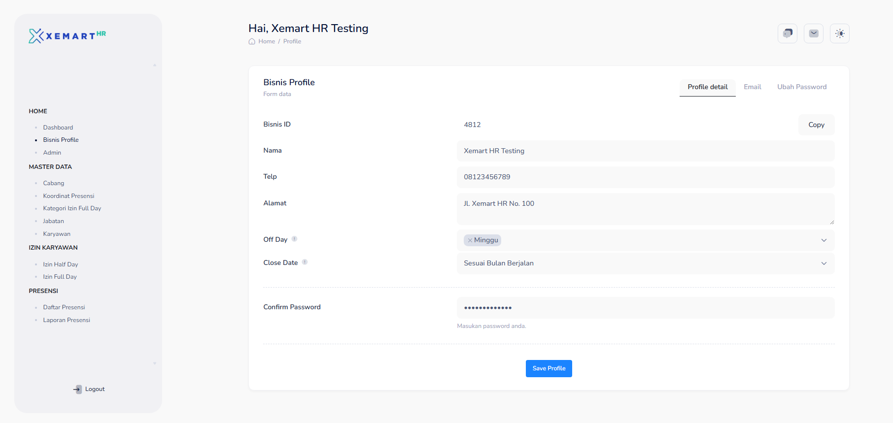
Task: Expand the Off Day dropdown
Action: tap(824, 240)
